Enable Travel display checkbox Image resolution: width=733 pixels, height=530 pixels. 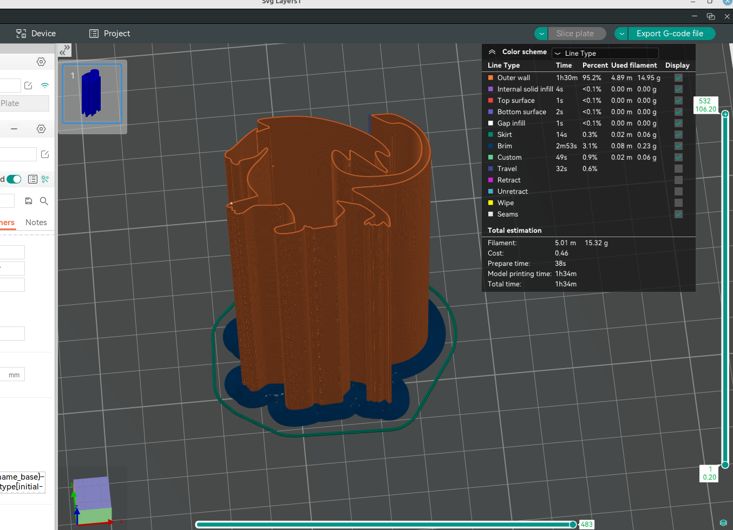pos(678,169)
